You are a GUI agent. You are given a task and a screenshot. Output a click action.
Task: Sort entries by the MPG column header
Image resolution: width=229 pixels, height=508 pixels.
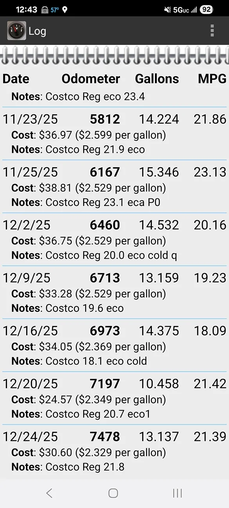211,79
